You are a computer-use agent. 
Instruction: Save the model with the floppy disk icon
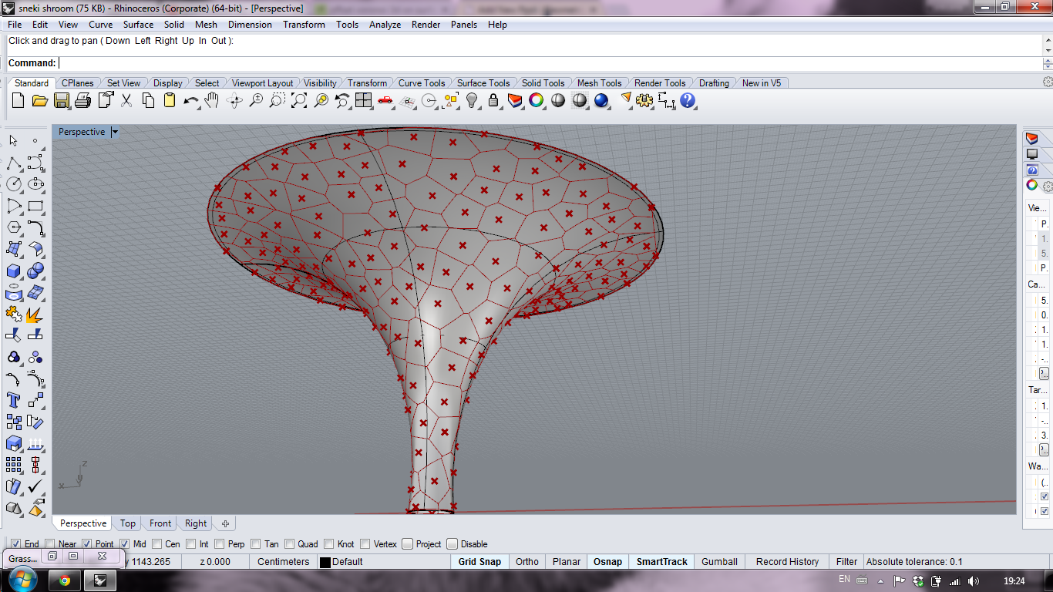click(x=62, y=100)
